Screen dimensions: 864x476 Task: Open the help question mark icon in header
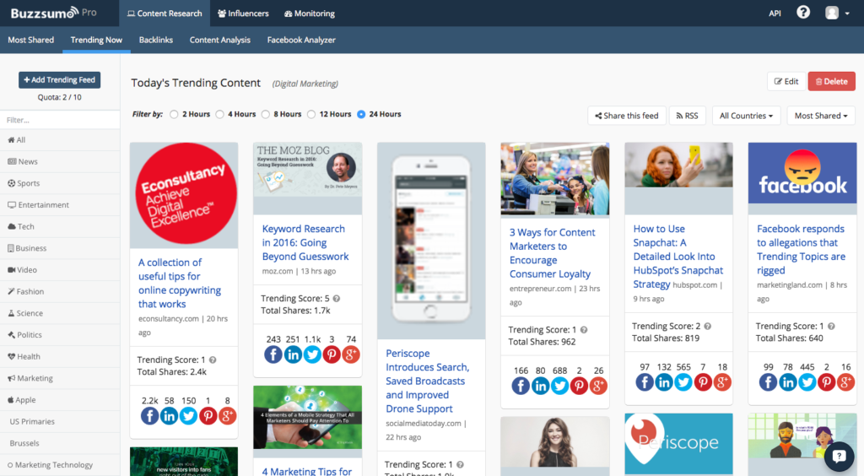[803, 12]
